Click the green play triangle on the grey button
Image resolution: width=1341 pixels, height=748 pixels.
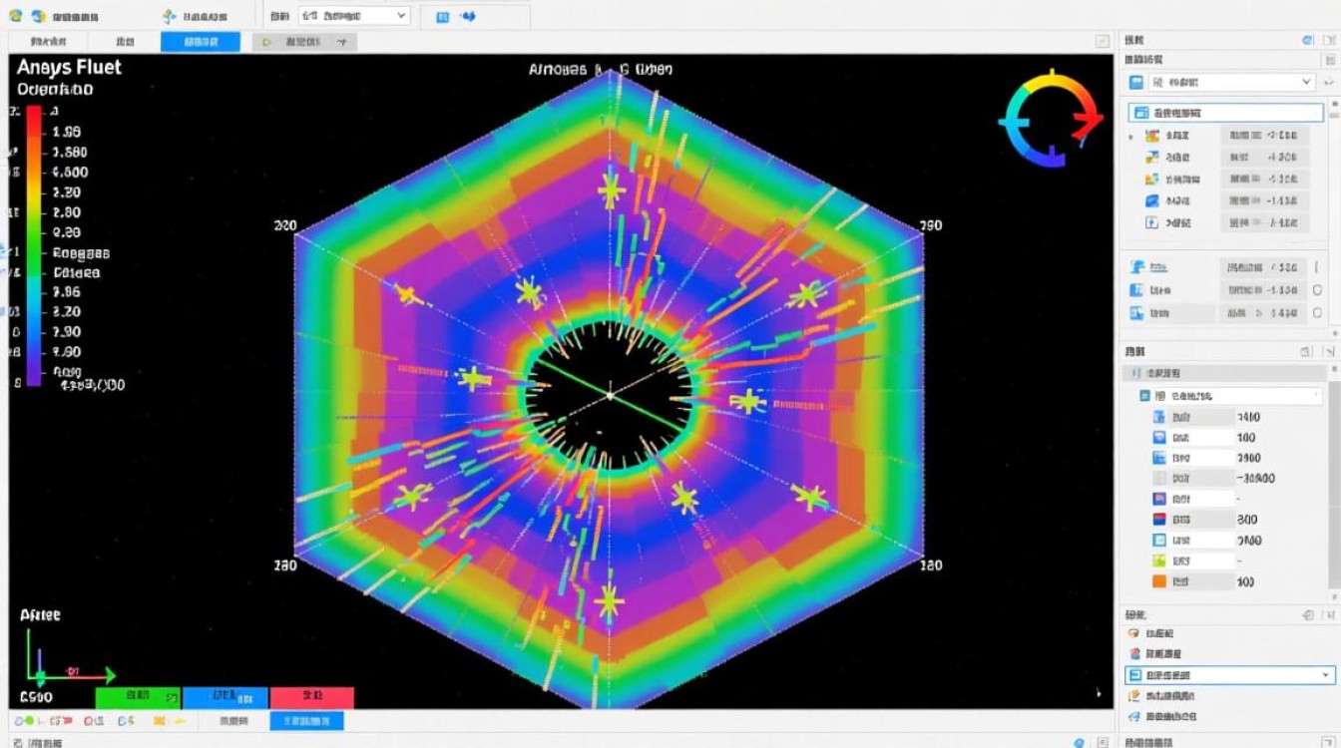(x=265, y=42)
